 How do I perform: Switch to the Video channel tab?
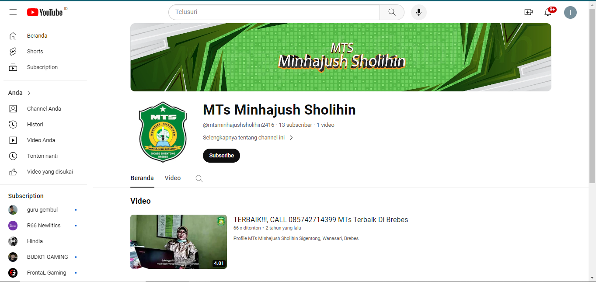pyautogui.click(x=173, y=178)
